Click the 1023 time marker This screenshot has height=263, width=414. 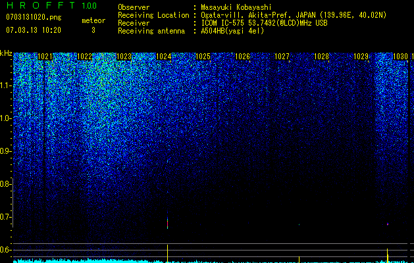coord(124,57)
